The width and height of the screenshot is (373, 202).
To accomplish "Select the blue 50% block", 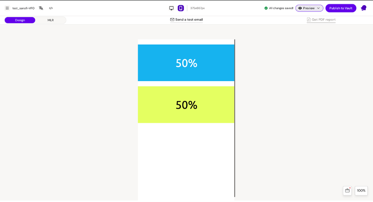I will pyautogui.click(x=186, y=63).
